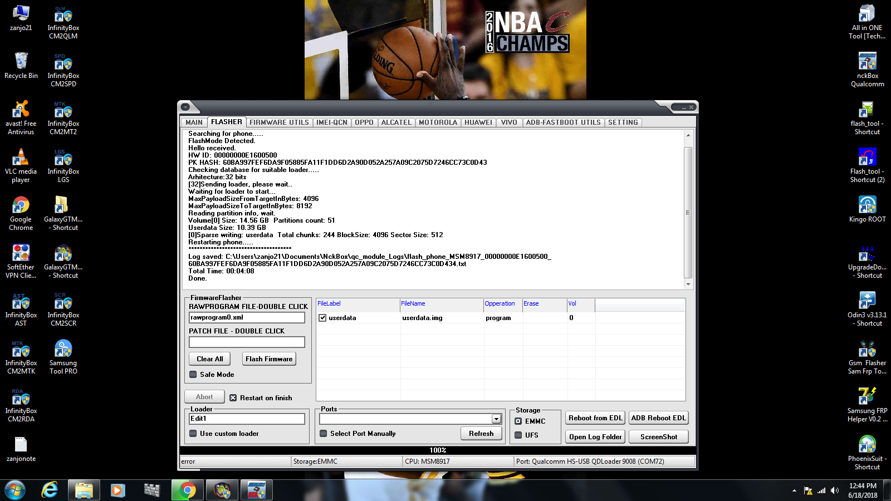Launch the InfinityBox CM2SPD shortcut
Image resolution: width=891 pixels, height=501 pixels.
(63, 70)
